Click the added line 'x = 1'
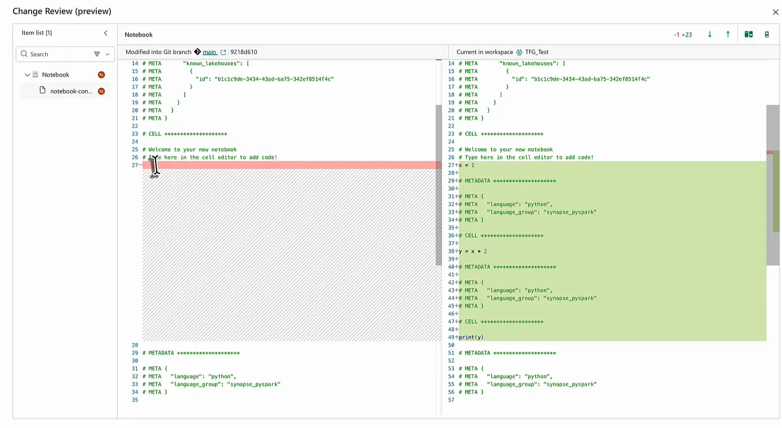The image size is (782, 428). coord(467,165)
